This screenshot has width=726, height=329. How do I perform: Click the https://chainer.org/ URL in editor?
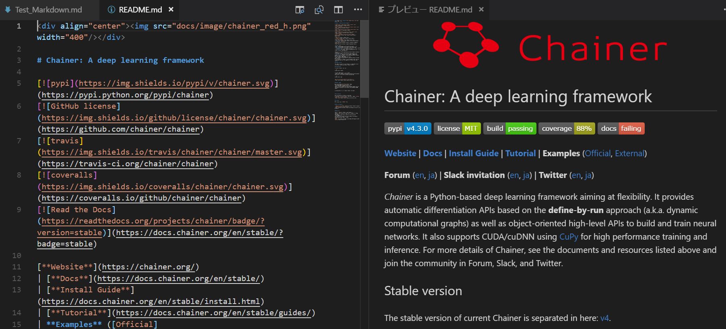click(148, 267)
